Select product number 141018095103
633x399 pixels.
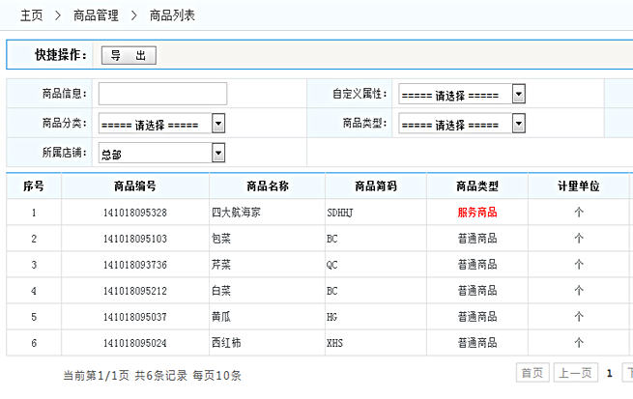click(134, 239)
